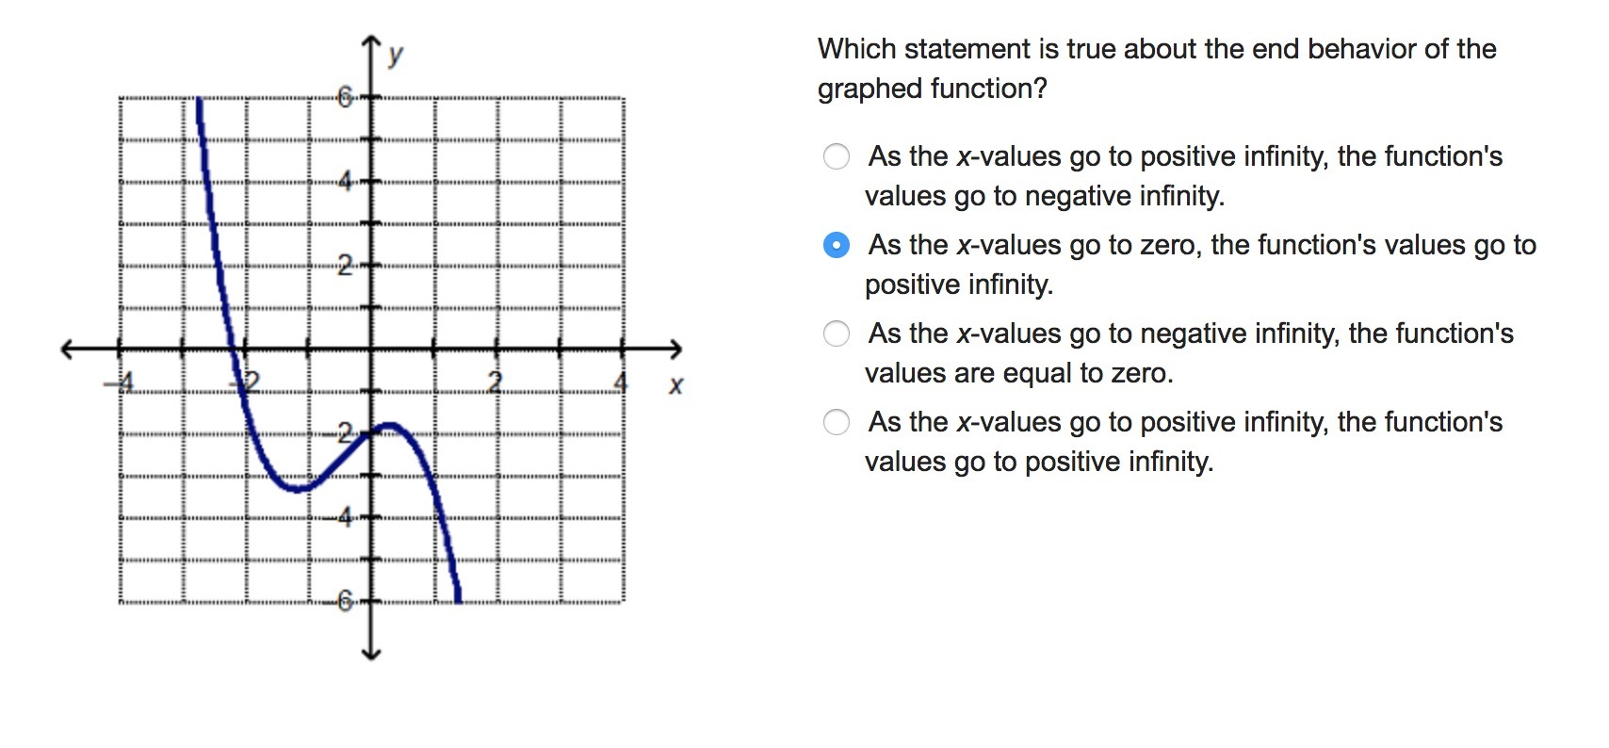Click the origin of the graph
Viewport: 1609px width, 748px height.
[x=371, y=350]
